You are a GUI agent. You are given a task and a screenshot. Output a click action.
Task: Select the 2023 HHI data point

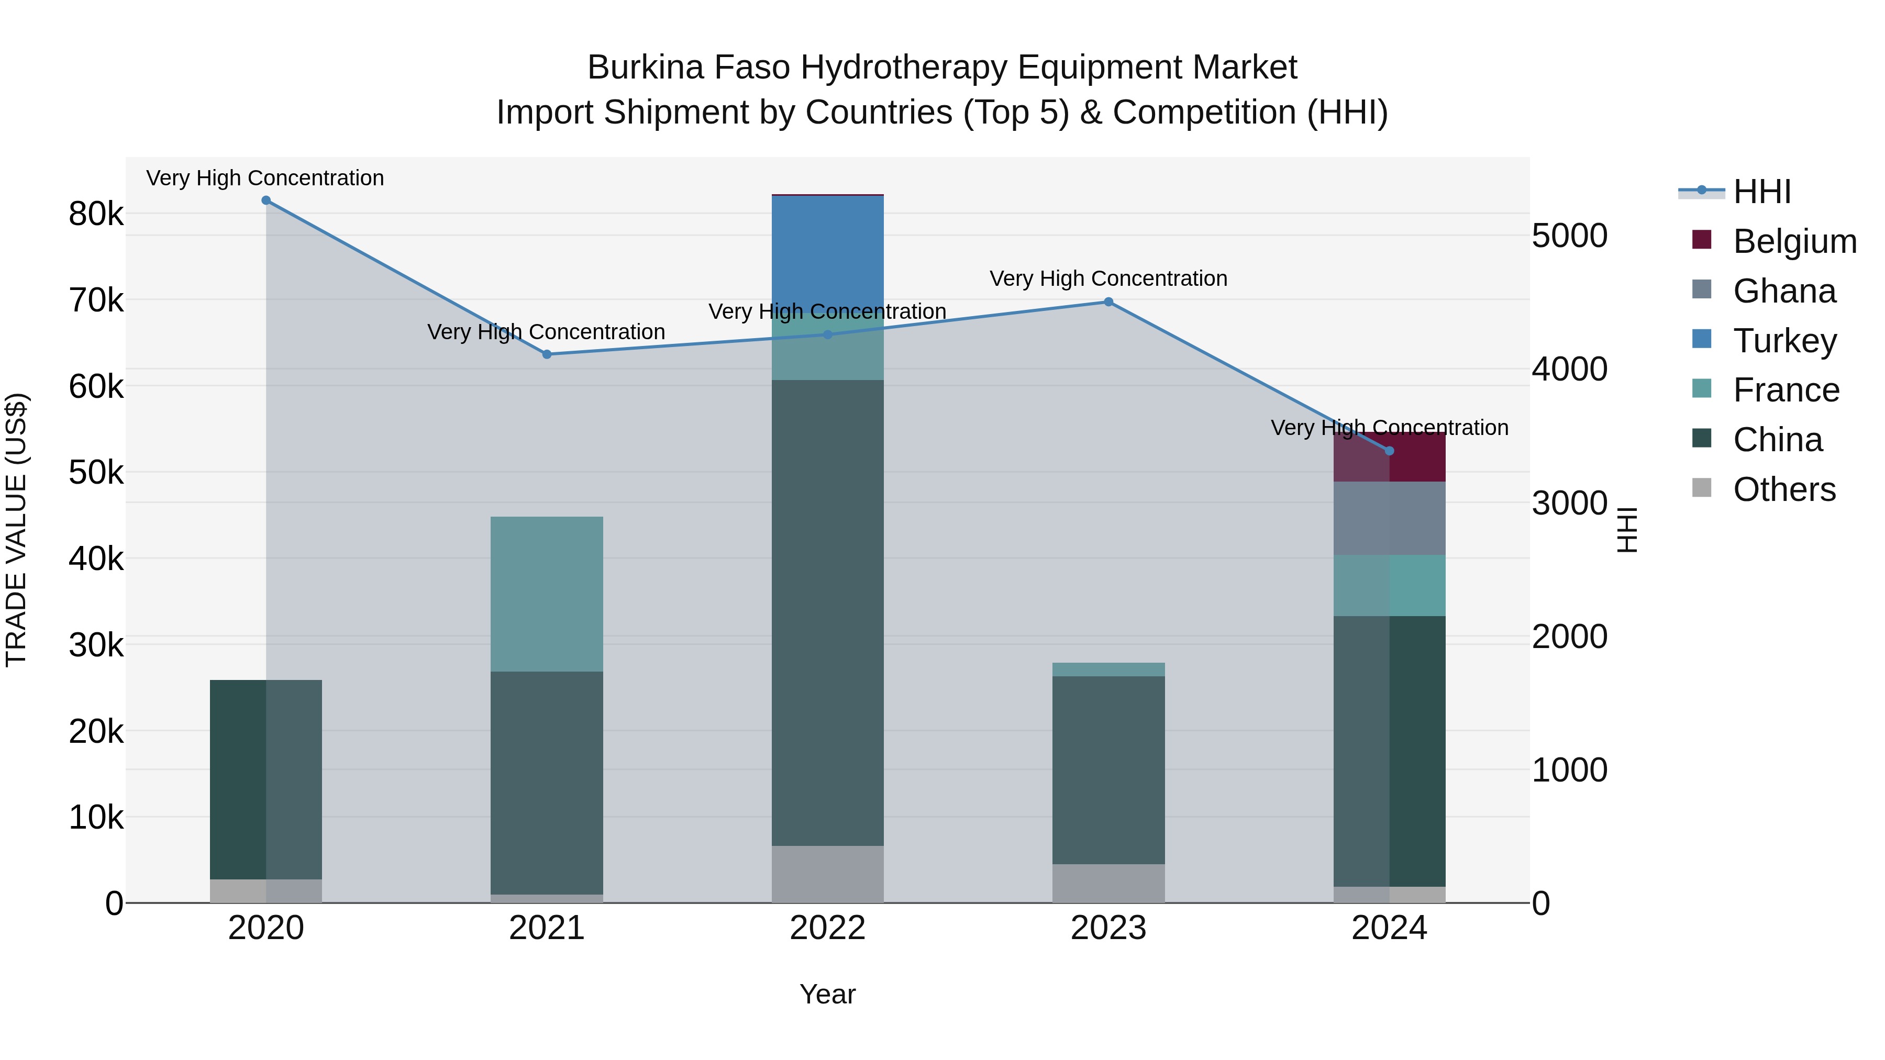click(x=1108, y=302)
